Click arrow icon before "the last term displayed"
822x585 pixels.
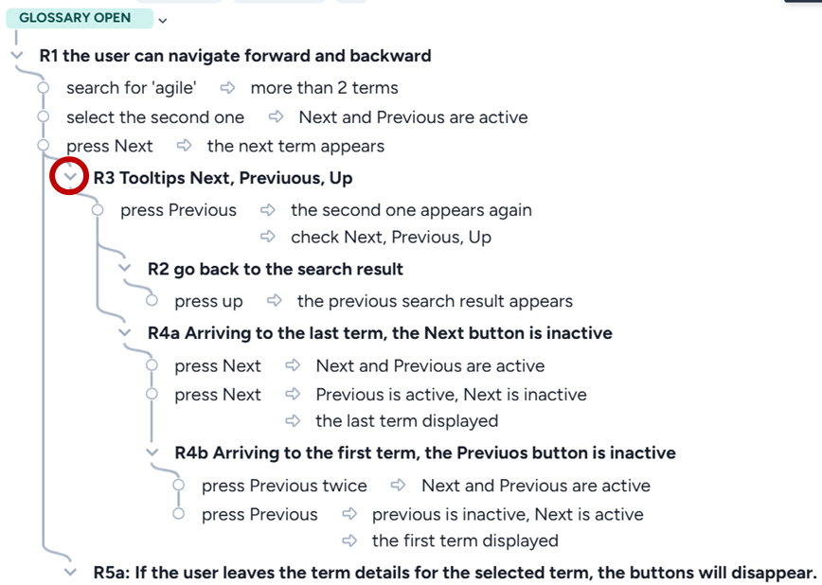(x=294, y=420)
